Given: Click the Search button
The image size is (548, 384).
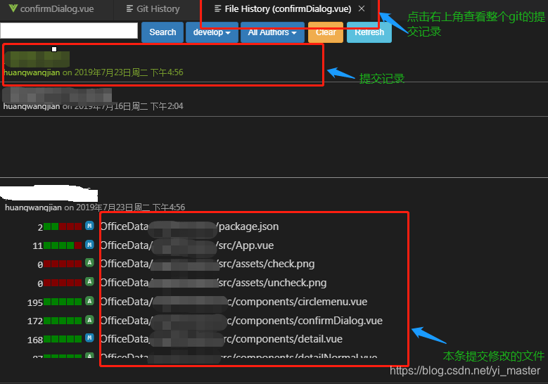Looking at the screenshot, I should (163, 32).
